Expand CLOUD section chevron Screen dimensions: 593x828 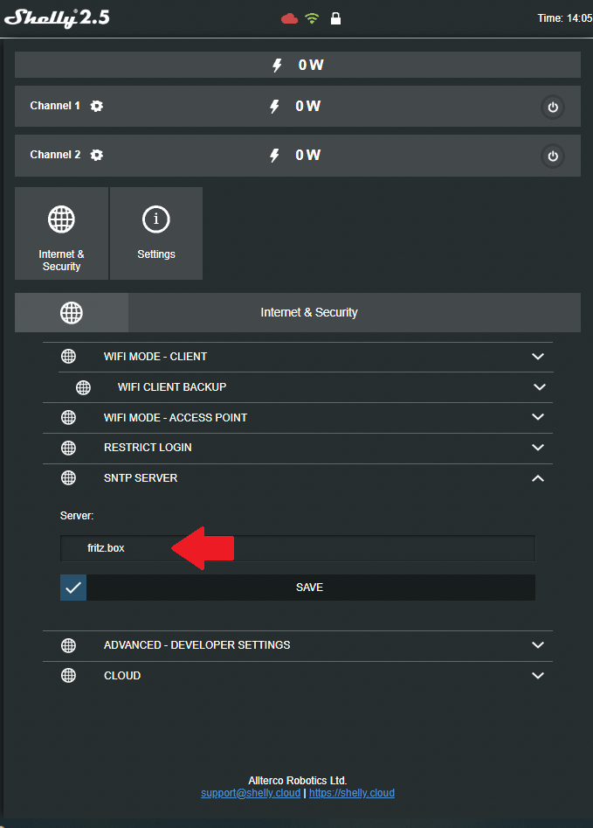(x=538, y=675)
